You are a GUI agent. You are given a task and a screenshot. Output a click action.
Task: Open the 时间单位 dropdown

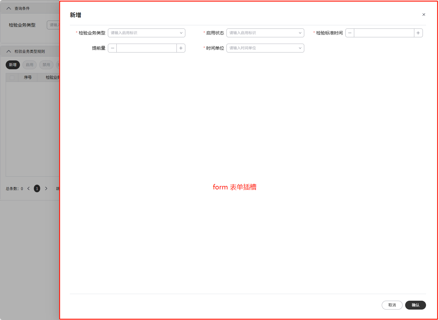click(x=265, y=48)
